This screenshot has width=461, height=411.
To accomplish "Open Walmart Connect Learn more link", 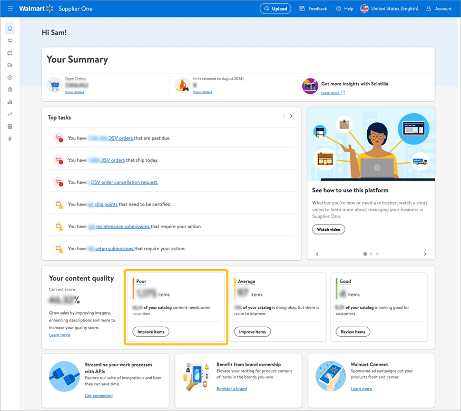I will tap(361, 389).
